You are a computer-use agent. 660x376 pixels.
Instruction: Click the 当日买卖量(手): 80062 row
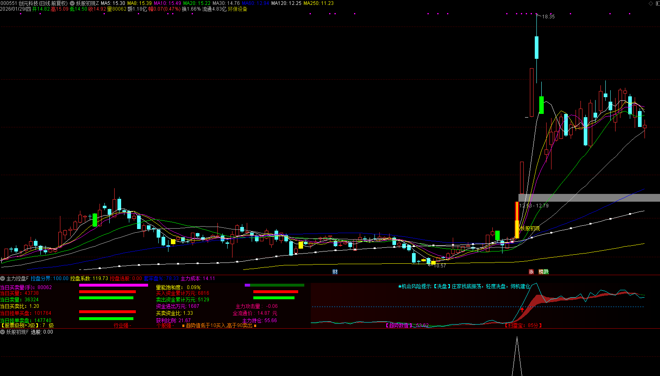(26, 287)
